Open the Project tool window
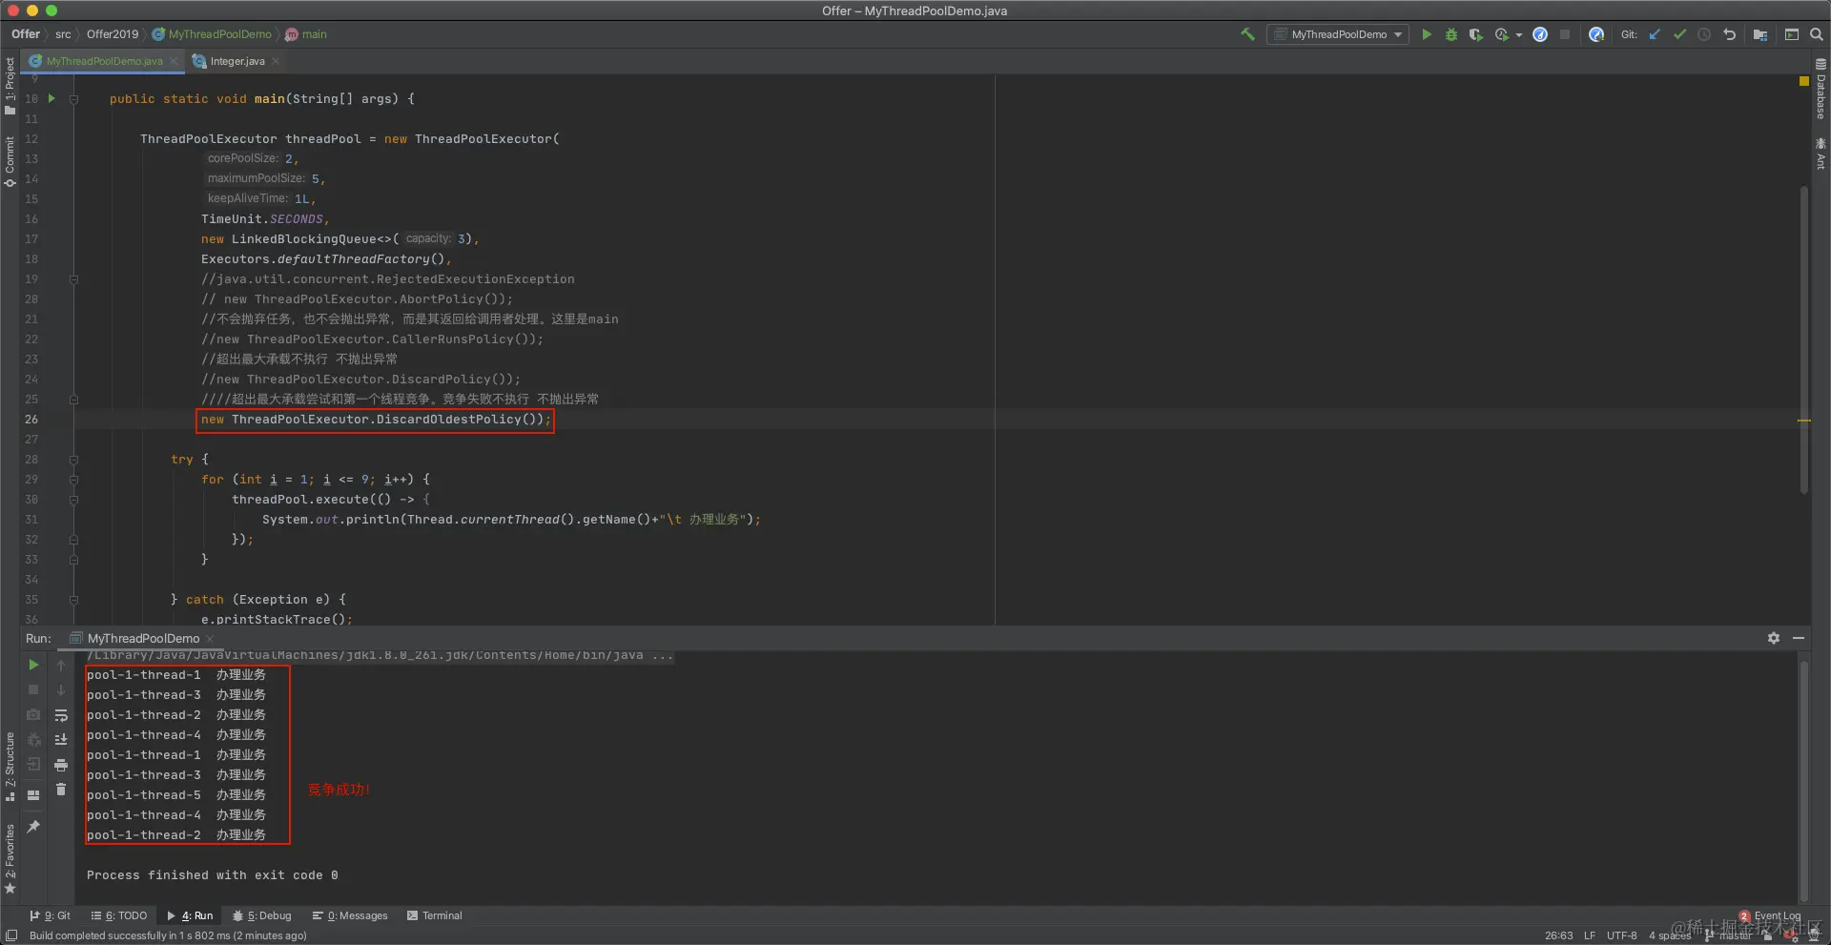The width and height of the screenshot is (1831, 945). tap(10, 86)
